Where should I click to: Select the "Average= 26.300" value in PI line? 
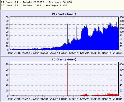click(x=60, y=2)
